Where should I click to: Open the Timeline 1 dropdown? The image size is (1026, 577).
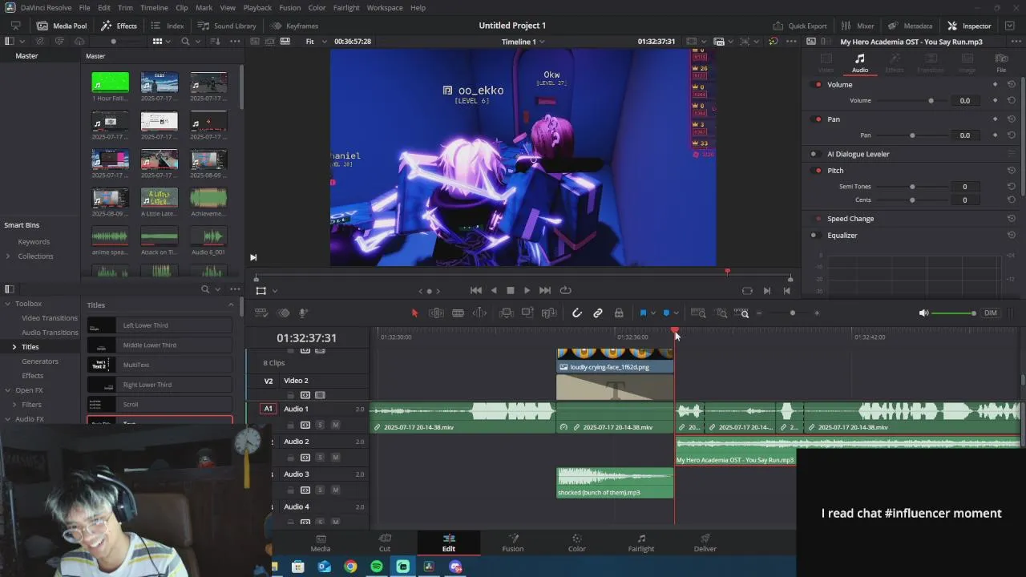click(x=523, y=42)
